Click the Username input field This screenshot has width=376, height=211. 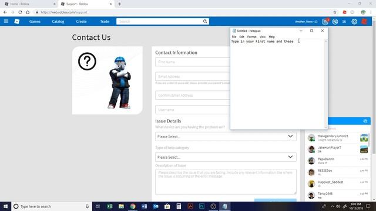(193, 110)
